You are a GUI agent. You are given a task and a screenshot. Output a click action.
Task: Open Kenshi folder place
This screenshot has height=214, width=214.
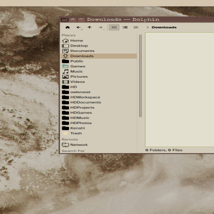(99, 128)
